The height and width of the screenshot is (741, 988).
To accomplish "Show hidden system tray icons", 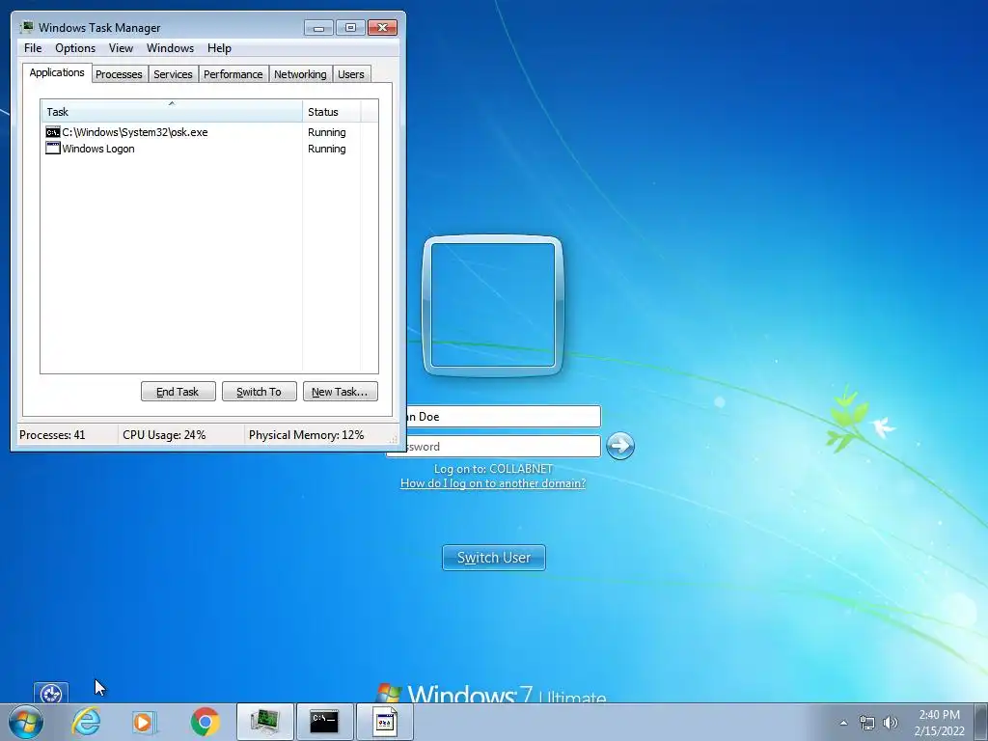I will (843, 723).
